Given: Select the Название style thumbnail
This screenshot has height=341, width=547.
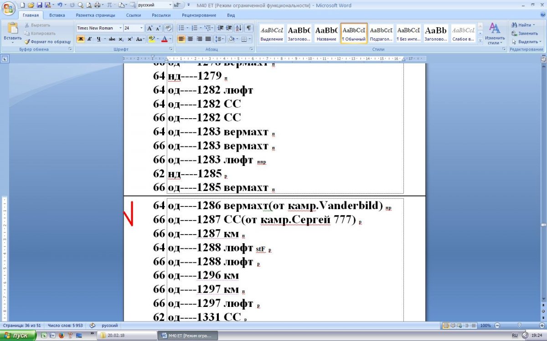Looking at the screenshot, I should click(326, 33).
